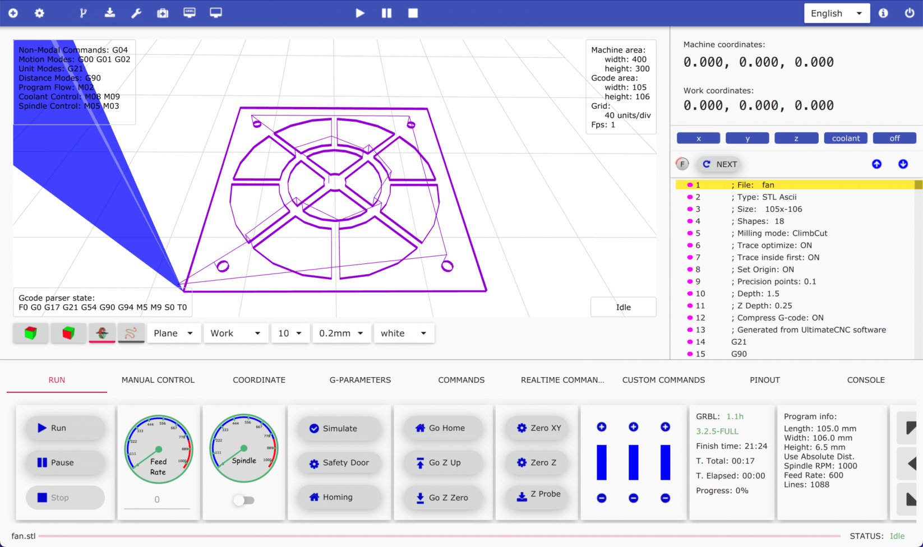923x547 pixels.
Task: Click the wrench tool icon in top toolbar
Action: coord(136,13)
